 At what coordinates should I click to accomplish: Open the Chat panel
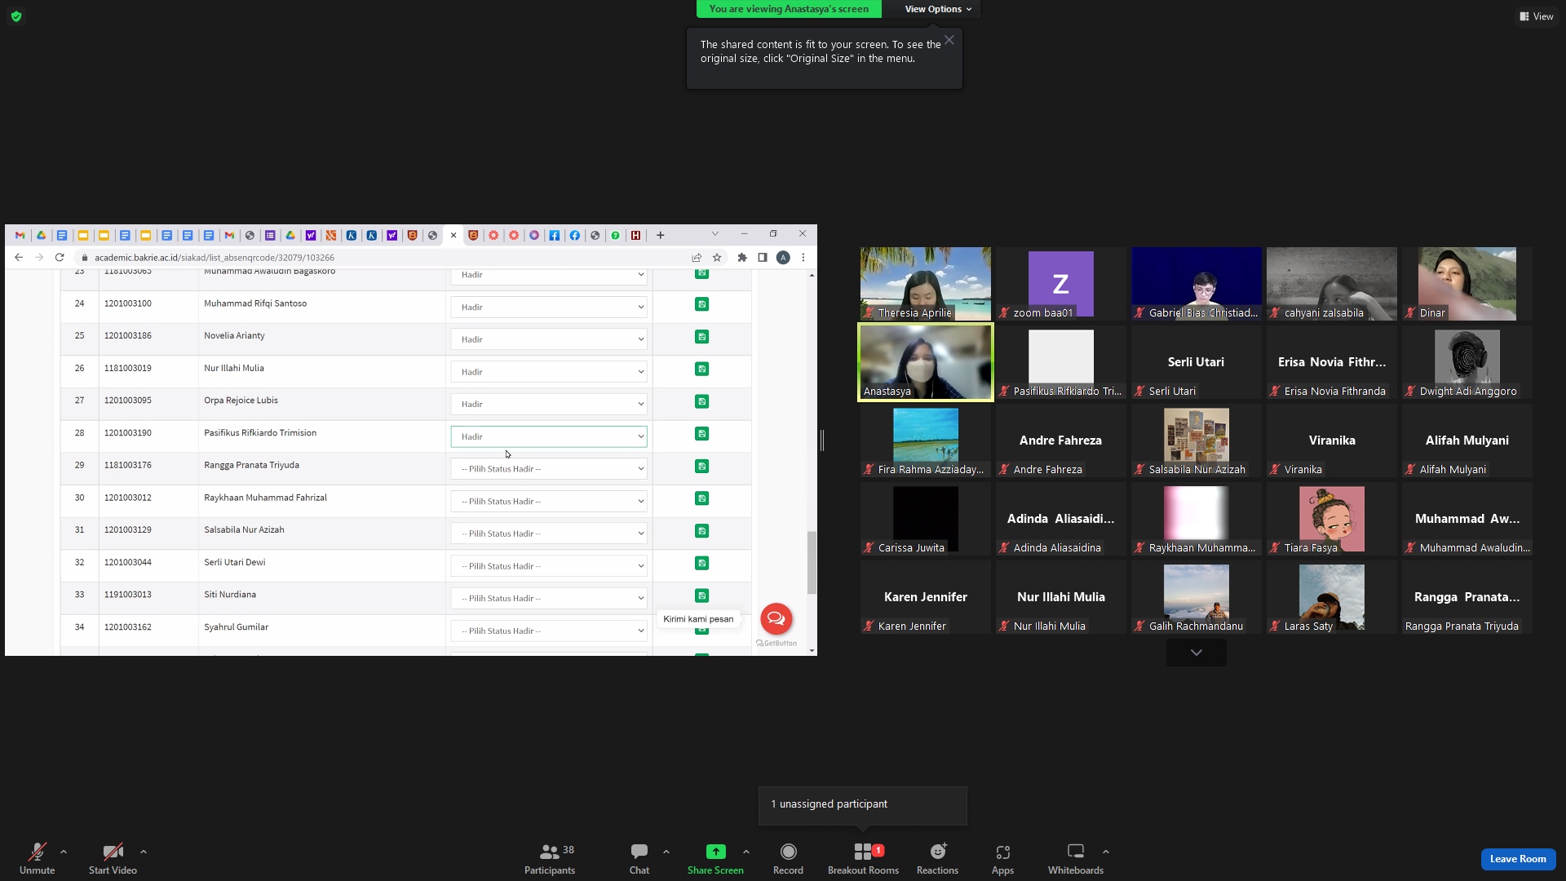coord(639,859)
